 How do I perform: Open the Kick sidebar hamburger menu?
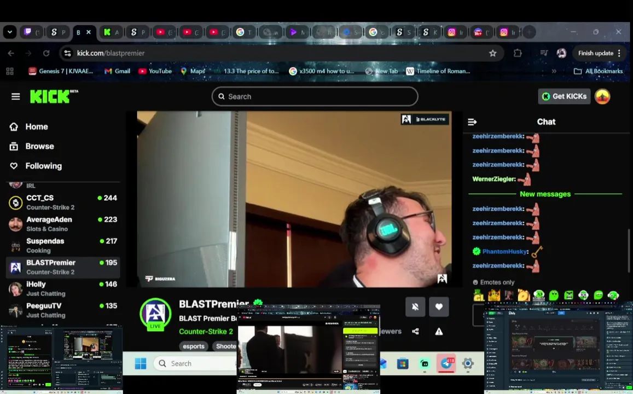coord(16,96)
